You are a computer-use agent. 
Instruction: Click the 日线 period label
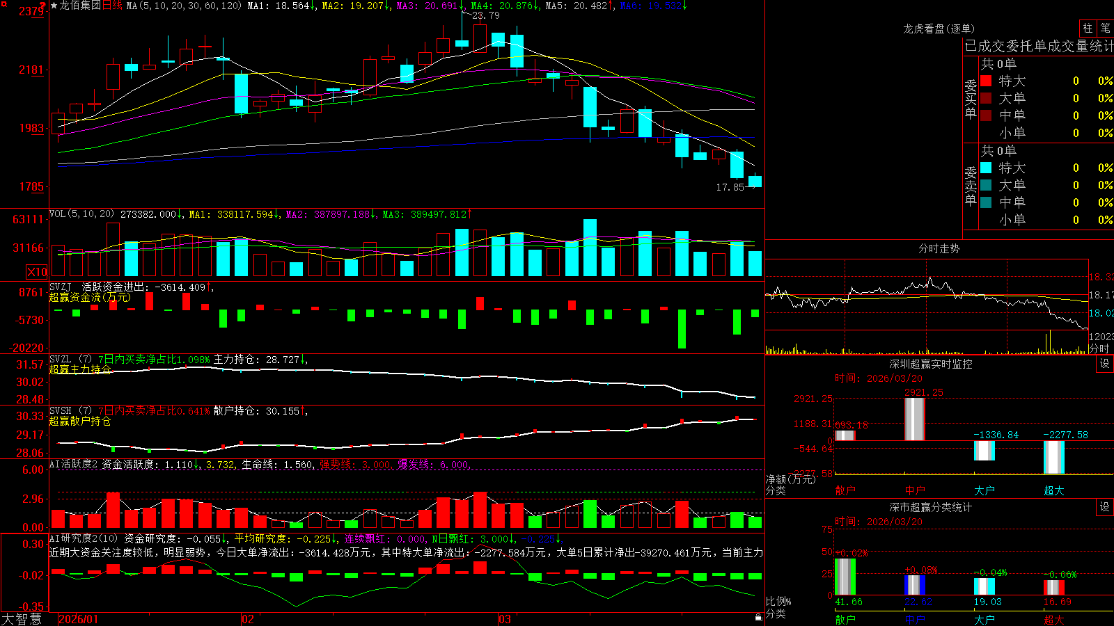(x=112, y=6)
